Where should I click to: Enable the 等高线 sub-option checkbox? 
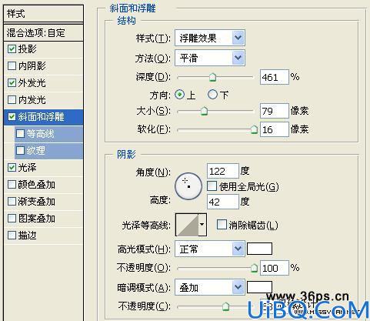[20, 134]
